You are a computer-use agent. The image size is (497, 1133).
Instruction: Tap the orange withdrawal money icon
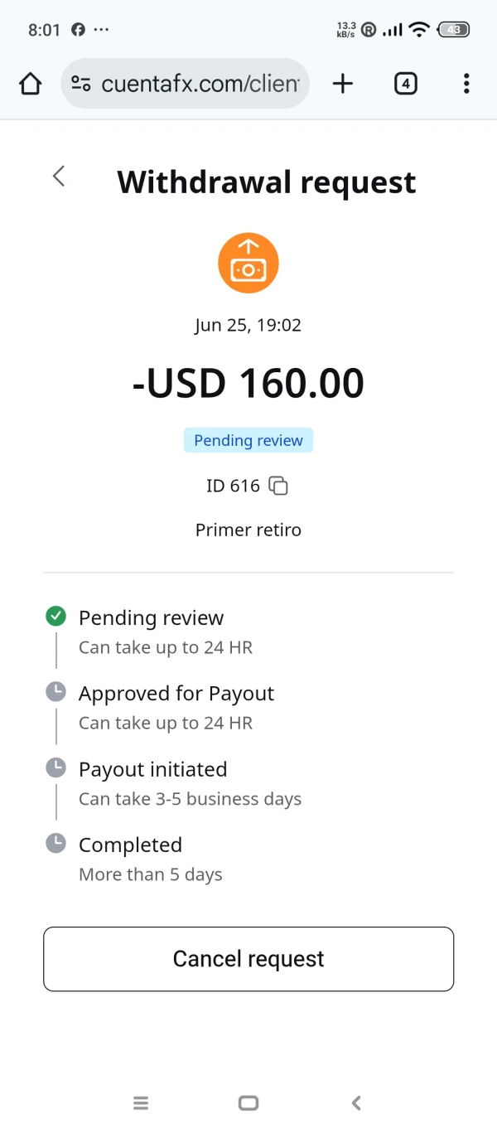click(x=248, y=264)
